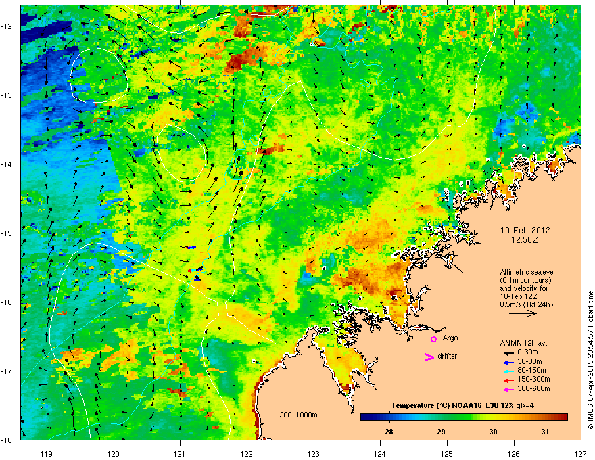Click the '80-150m' depth label
The width and height of the screenshot is (595, 460).
point(531,370)
